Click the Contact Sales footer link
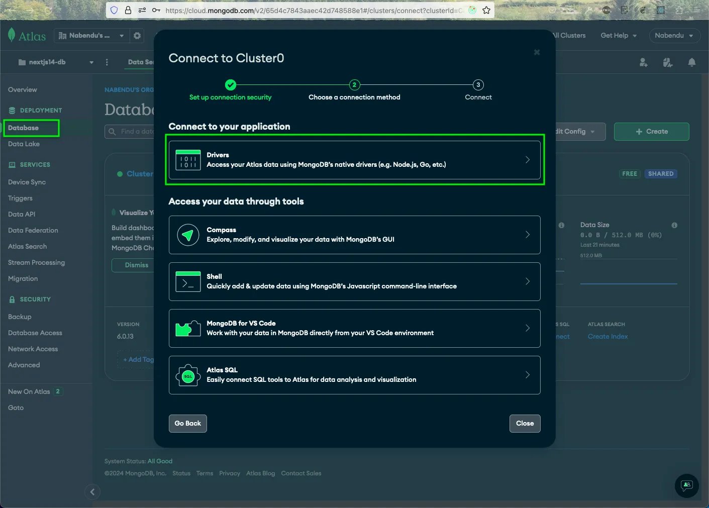 [301, 473]
